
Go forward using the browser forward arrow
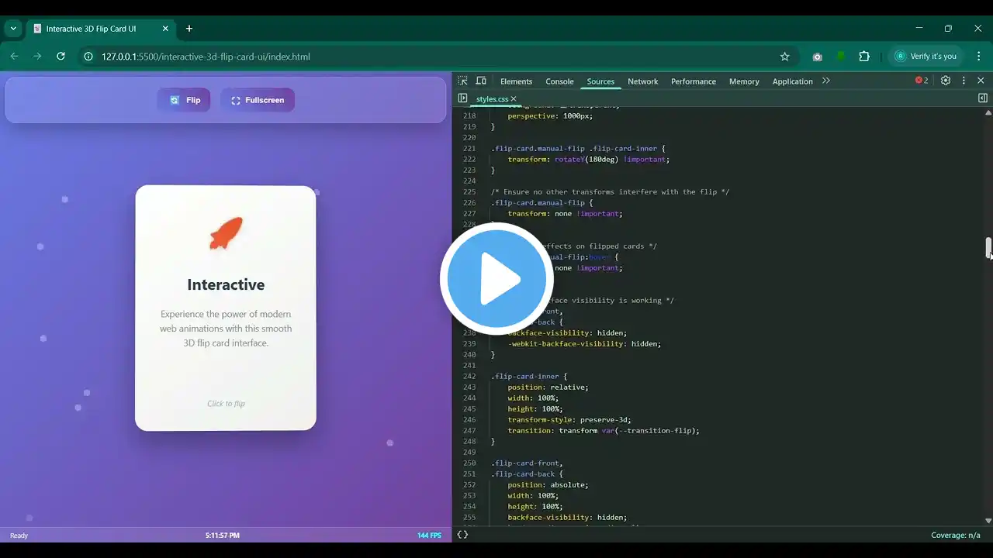pos(37,57)
